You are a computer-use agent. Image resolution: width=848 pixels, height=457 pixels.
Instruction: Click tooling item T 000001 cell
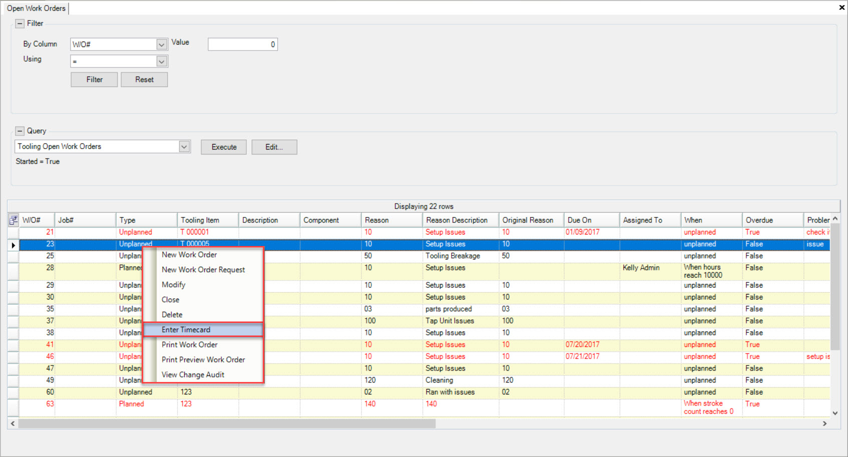[x=208, y=232]
